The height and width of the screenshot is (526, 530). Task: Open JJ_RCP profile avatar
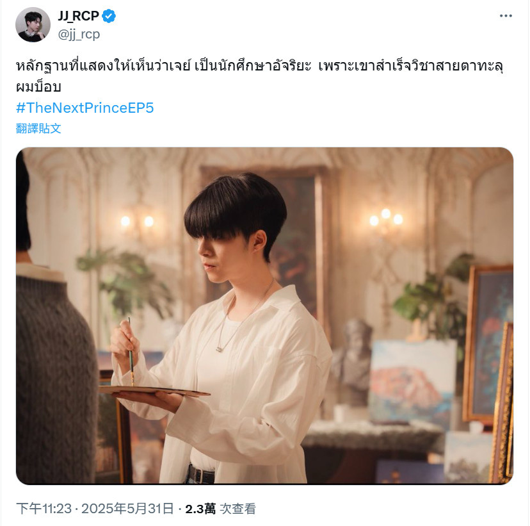tap(33, 25)
